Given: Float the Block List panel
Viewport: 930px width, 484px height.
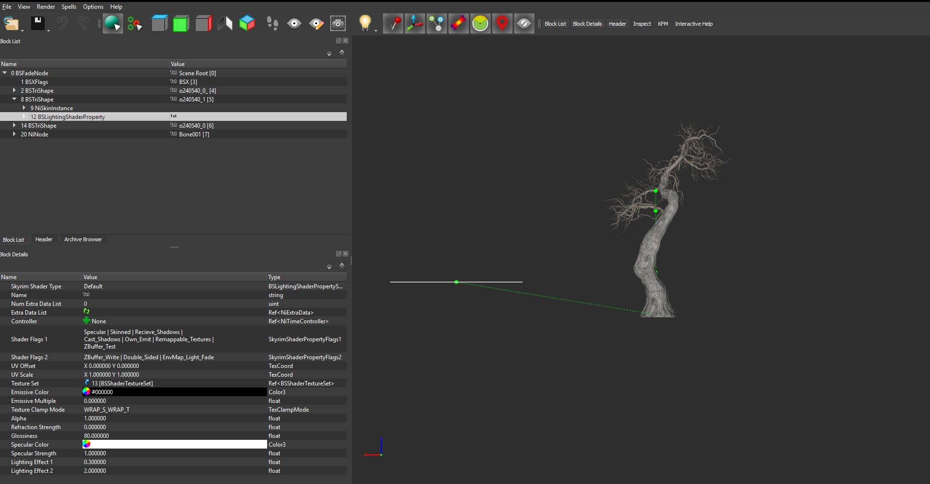Looking at the screenshot, I should [338, 41].
